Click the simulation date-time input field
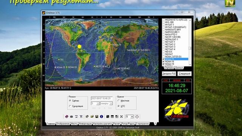 102,98
